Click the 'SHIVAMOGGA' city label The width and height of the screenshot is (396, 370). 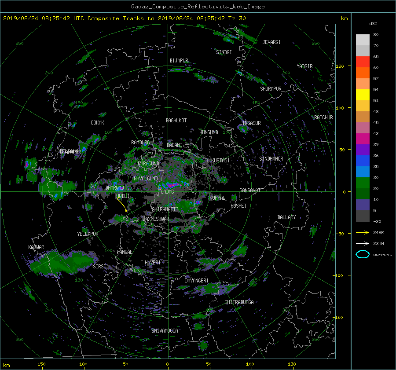pos(165,331)
